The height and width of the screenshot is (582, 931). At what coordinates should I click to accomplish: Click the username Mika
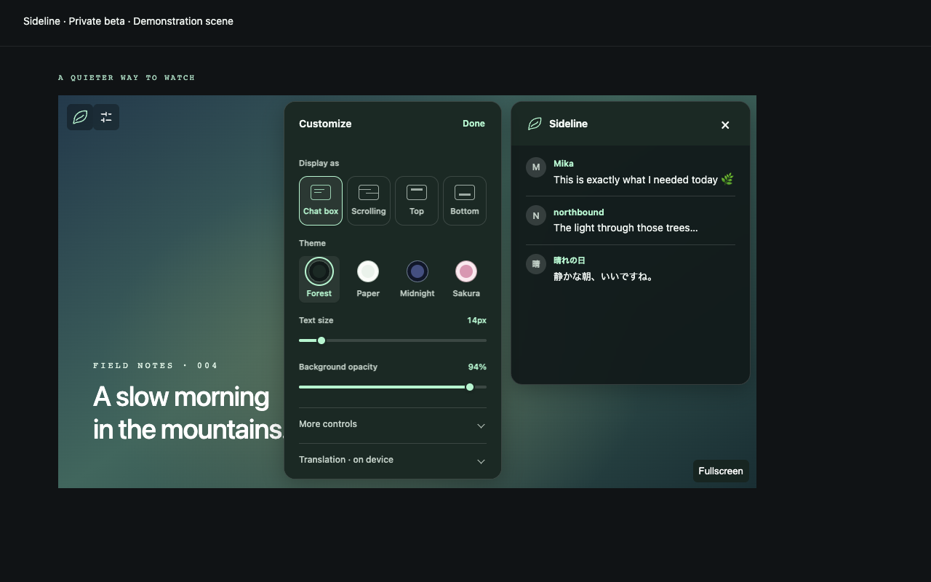[x=564, y=164]
